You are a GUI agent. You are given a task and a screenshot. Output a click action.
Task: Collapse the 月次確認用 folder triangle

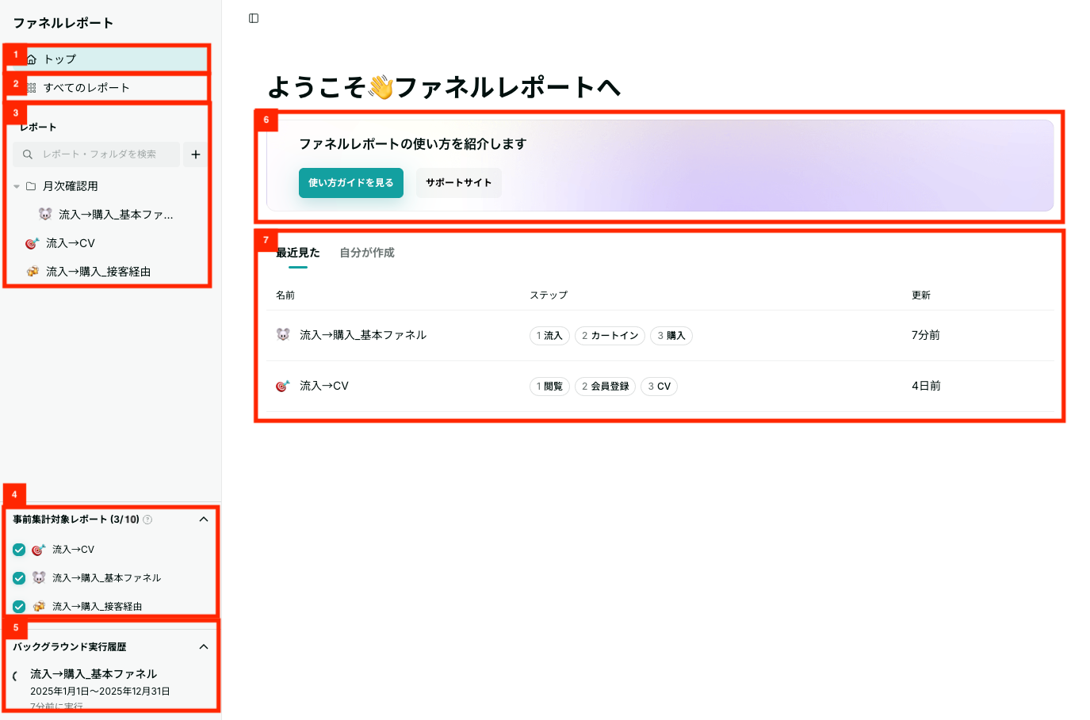point(17,186)
